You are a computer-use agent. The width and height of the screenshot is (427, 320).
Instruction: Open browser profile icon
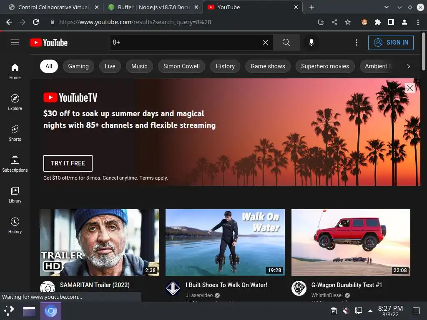click(x=404, y=22)
